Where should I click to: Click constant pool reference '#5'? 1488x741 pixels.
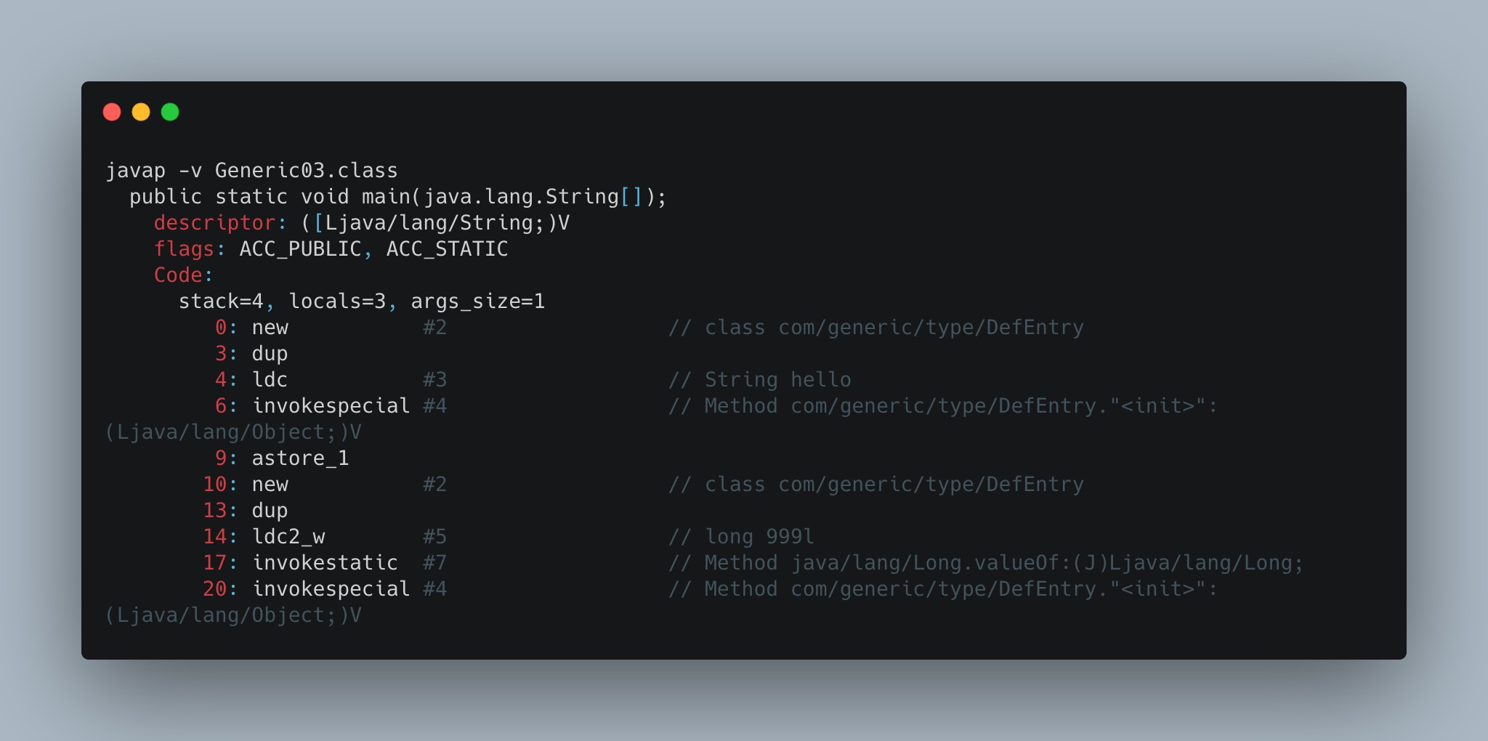click(x=434, y=537)
